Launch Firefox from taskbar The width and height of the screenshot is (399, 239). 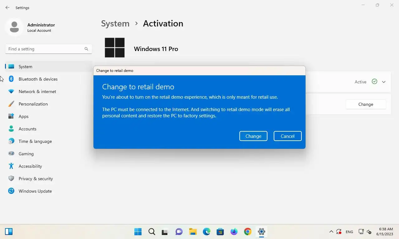[234, 232]
